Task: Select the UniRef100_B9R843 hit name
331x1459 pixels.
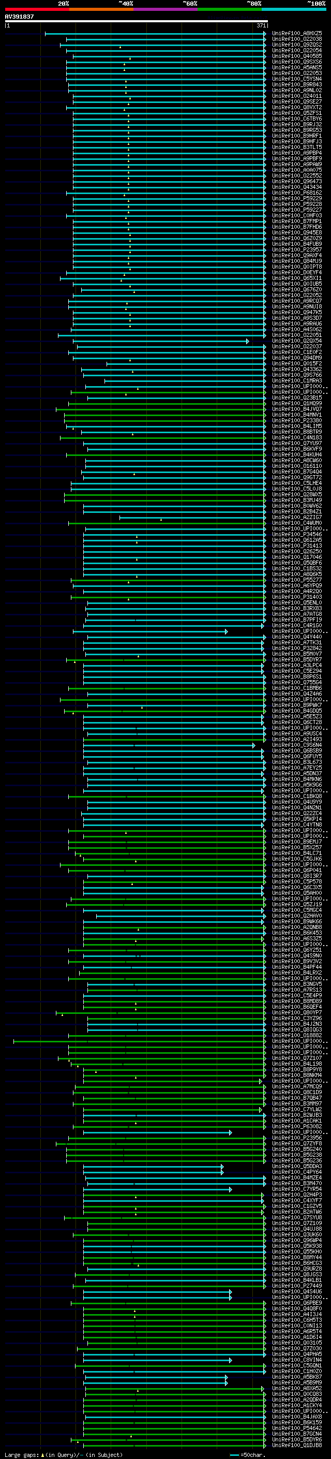Action: (297, 84)
